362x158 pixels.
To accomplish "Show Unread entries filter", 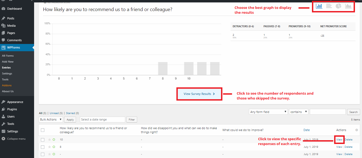I will 56,113.
